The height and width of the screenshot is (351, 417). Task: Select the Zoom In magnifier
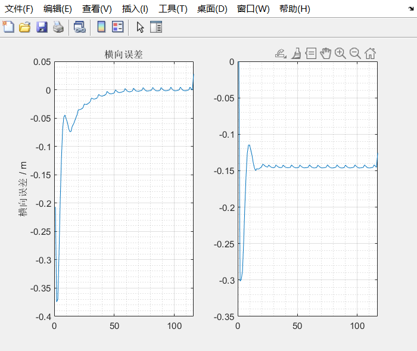(x=340, y=53)
